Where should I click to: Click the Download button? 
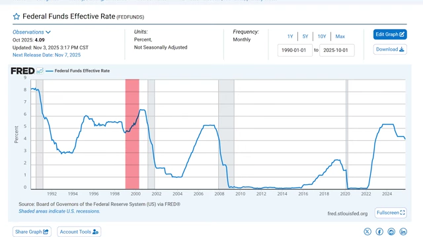(x=390, y=49)
